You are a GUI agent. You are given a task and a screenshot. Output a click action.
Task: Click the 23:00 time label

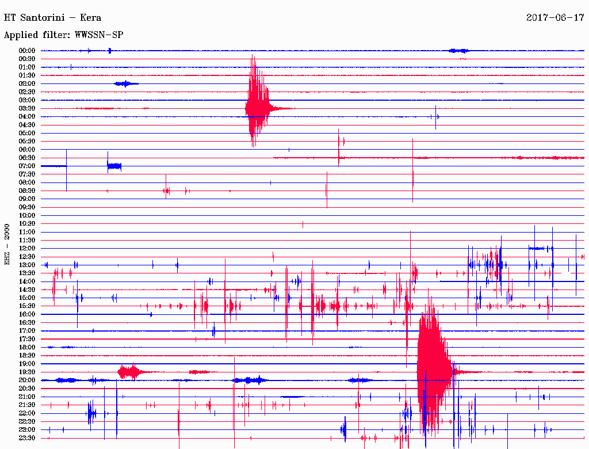(27, 430)
